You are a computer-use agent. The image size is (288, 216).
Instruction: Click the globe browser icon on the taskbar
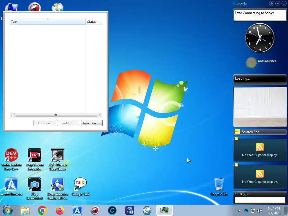tap(147, 210)
